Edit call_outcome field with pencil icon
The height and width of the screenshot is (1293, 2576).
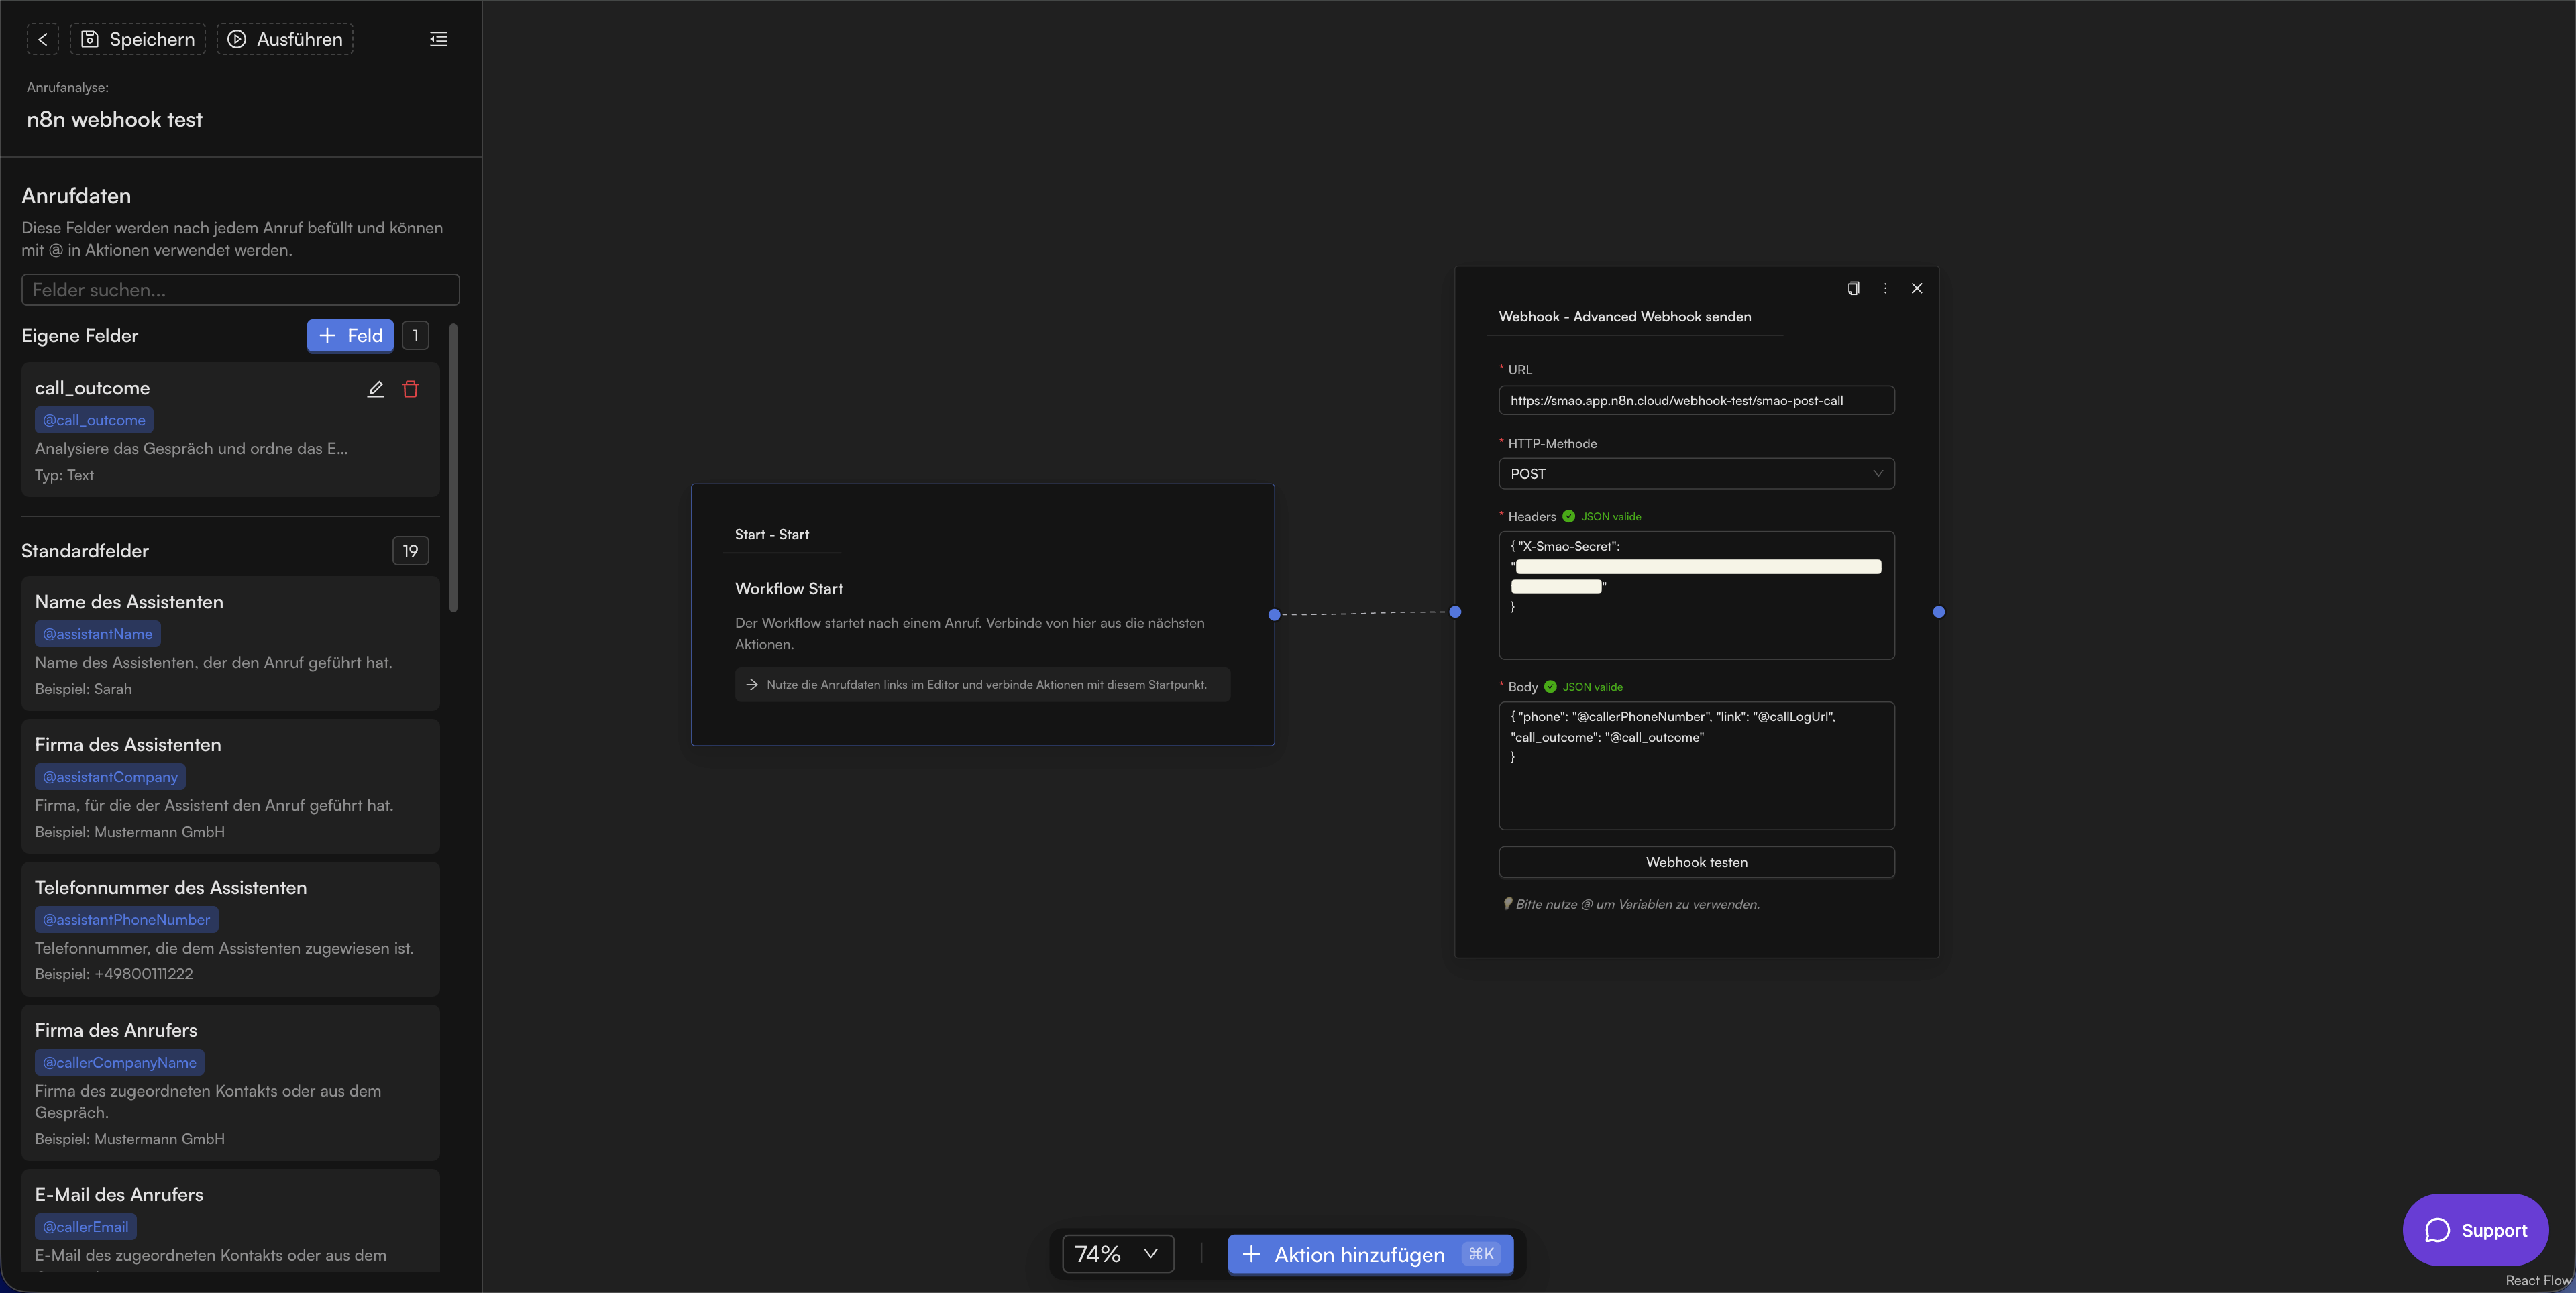375,389
